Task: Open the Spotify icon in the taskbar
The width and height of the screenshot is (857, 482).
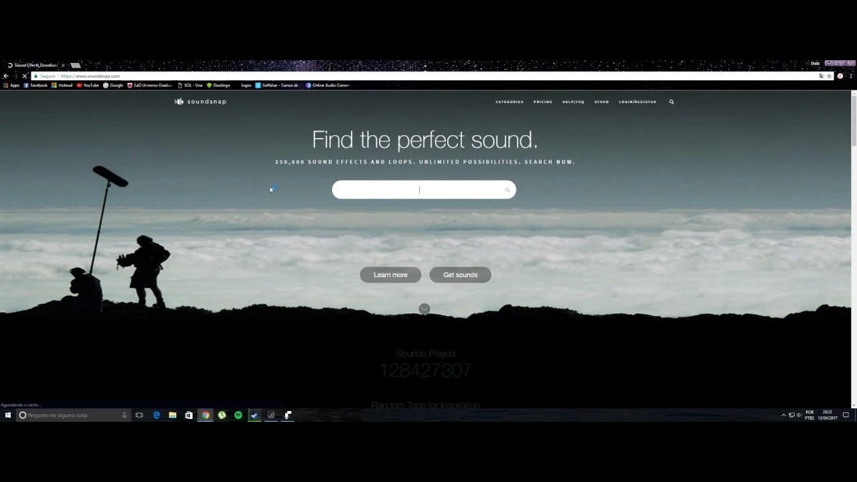Action: (238, 415)
